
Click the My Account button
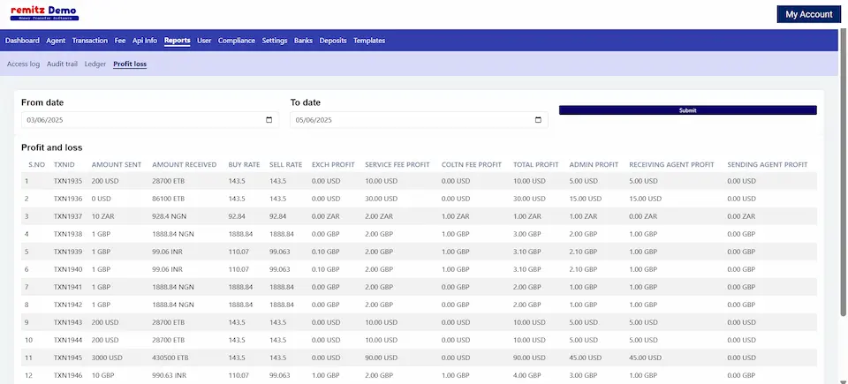click(808, 14)
